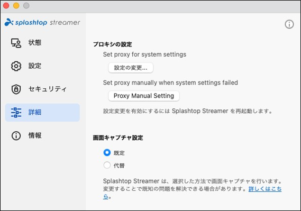Click the 設定の変更... button

131,68
